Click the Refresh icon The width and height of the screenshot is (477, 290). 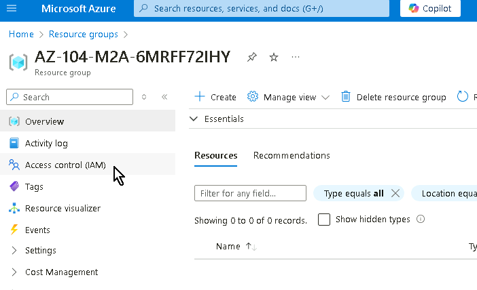tap(463, 97)
